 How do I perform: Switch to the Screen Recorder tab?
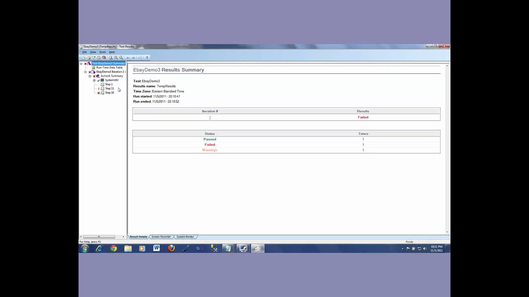coord(161,237)
